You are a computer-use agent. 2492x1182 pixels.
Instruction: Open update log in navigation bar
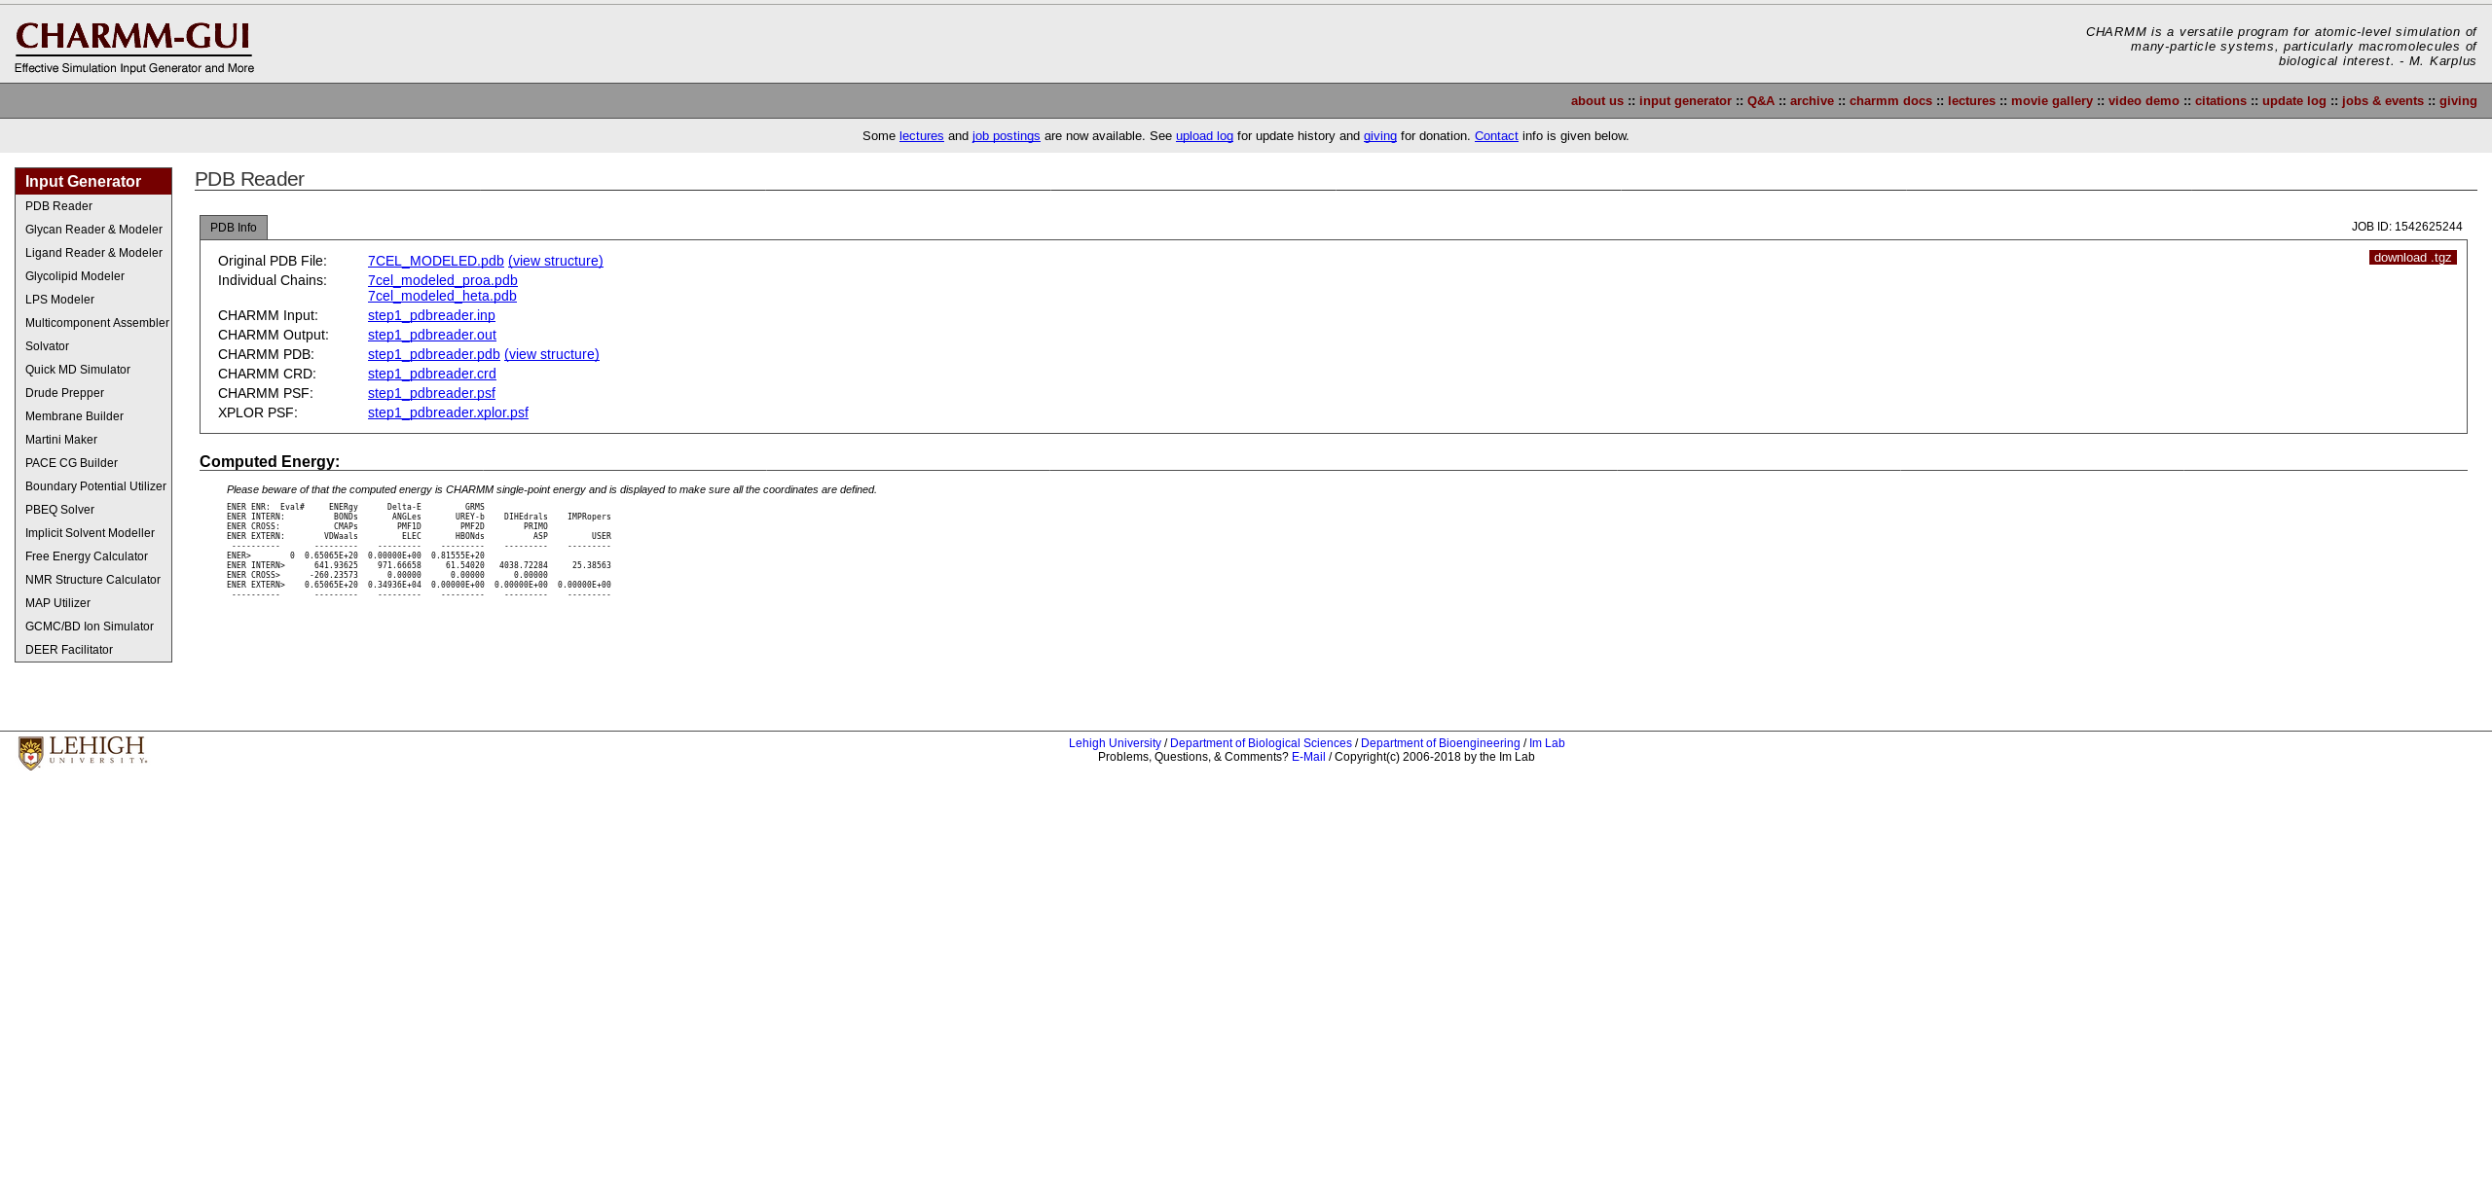(x=2294, y=101)
